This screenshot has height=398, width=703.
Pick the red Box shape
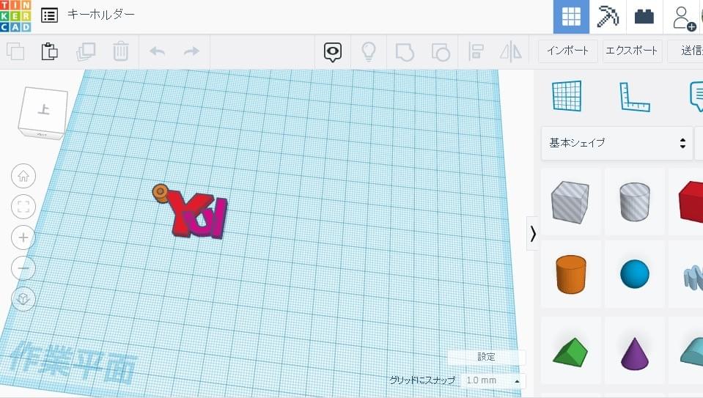pyautogui.click(x=691, y=202)
